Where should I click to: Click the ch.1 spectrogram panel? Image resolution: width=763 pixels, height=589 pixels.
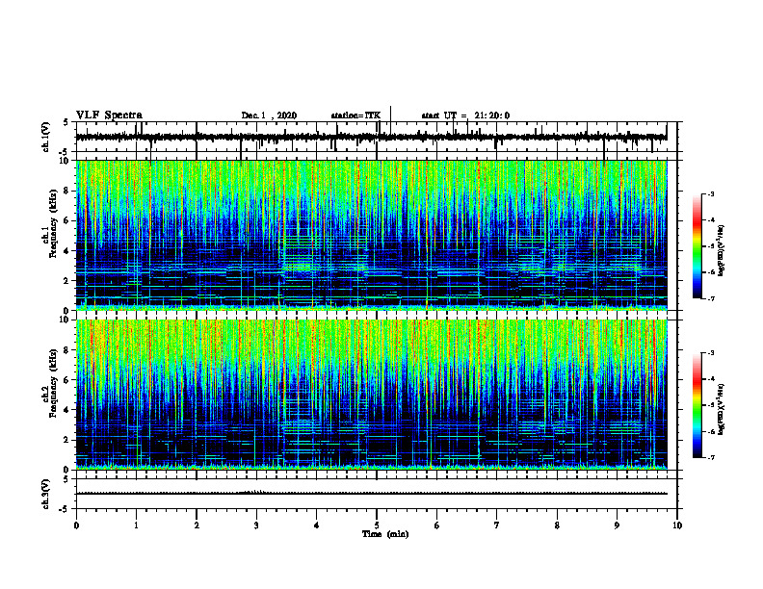pyautogui.click(x=371, y=235)
